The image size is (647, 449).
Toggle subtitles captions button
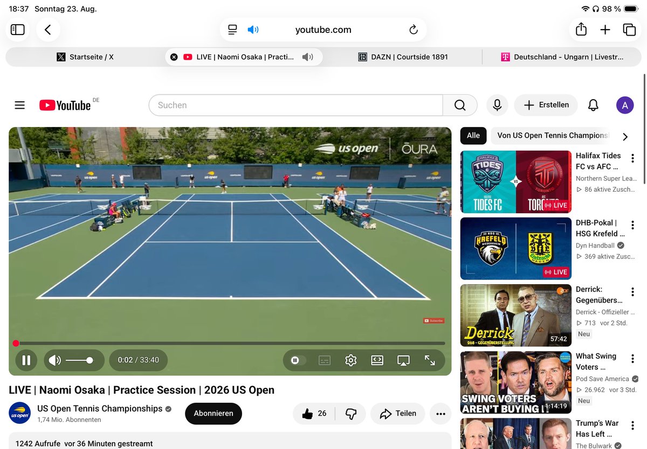(325, 360)
